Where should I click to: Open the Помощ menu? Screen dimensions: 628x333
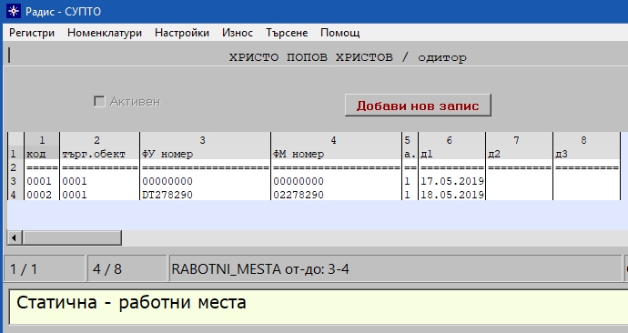(x=340, y=33)
